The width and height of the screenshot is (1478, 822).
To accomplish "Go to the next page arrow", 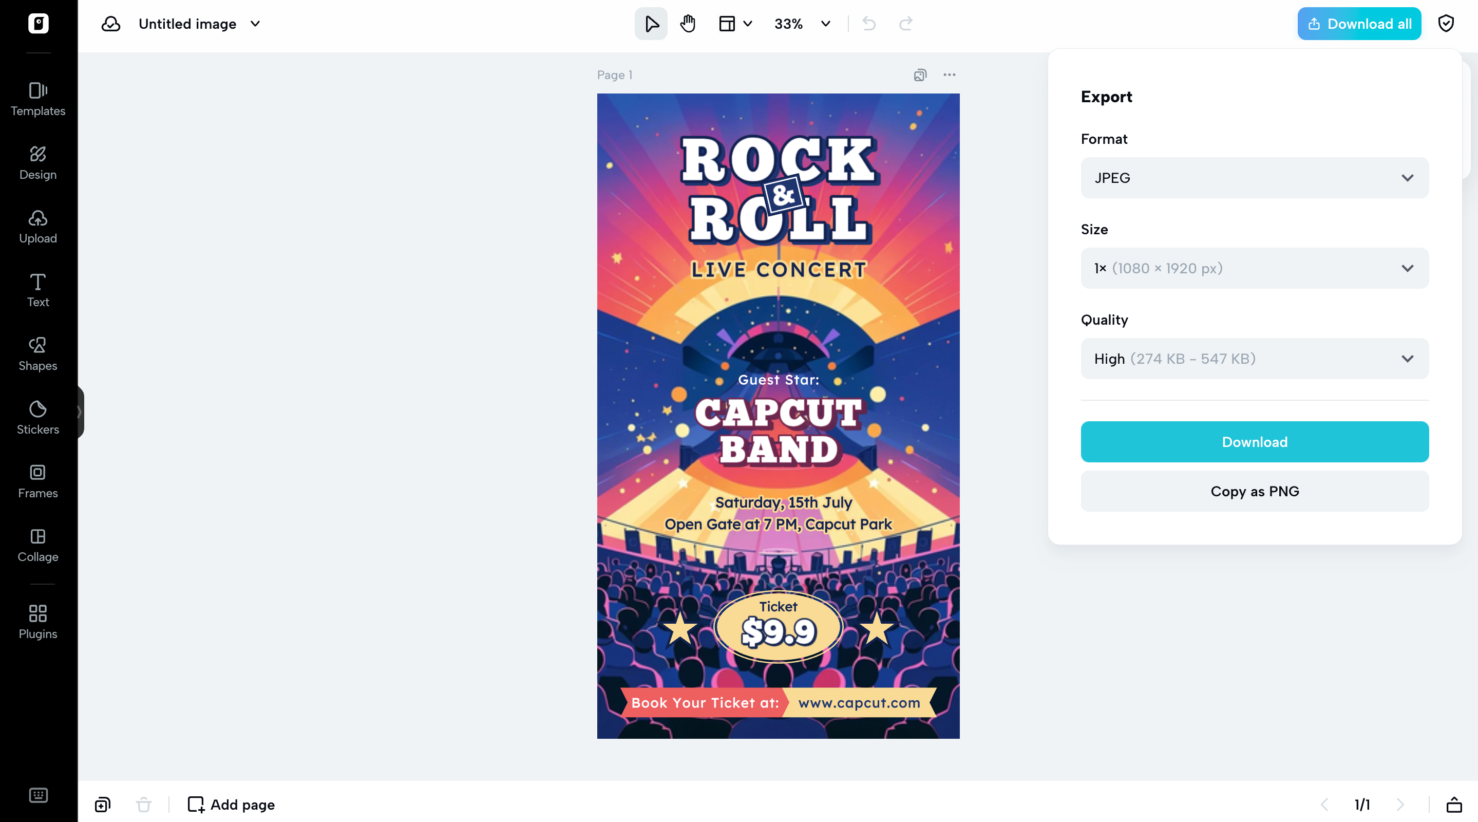I will [1400, 804].
